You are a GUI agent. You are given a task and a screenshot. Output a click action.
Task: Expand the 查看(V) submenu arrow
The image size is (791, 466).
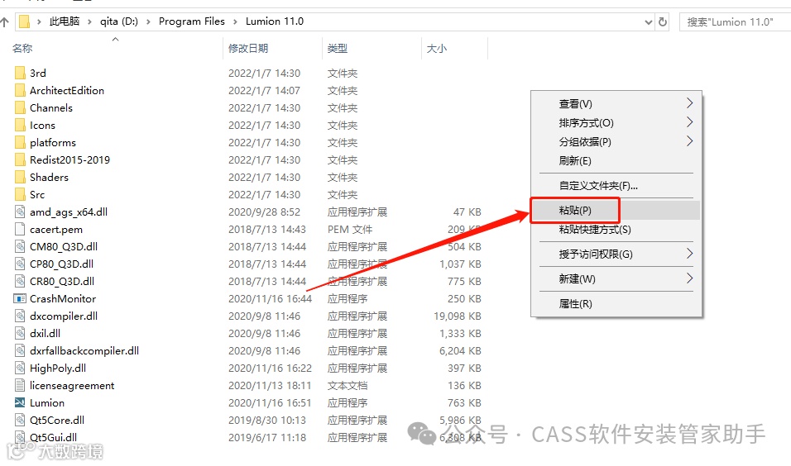tap(689, 103)
